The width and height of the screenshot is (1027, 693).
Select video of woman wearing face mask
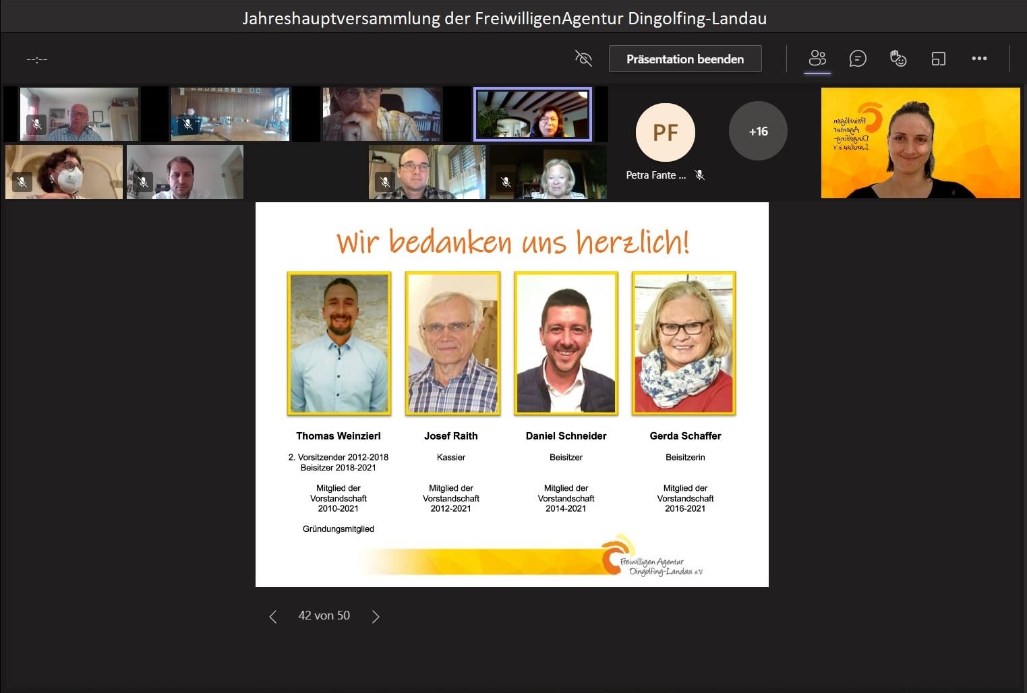[64, 172]
